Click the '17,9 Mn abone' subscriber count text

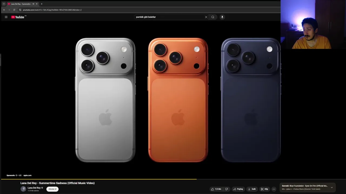point(33,191)
